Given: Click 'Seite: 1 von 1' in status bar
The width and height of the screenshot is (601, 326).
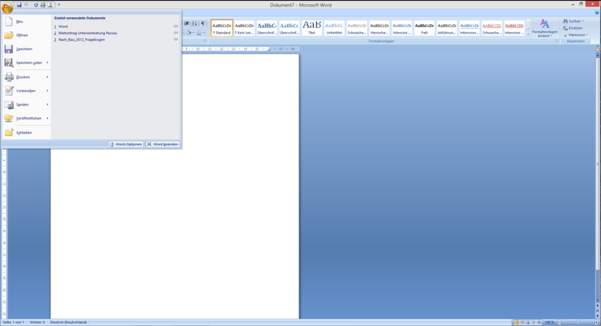Looking at the screenshot, I should pyautogui.click(x=13, y=322).
